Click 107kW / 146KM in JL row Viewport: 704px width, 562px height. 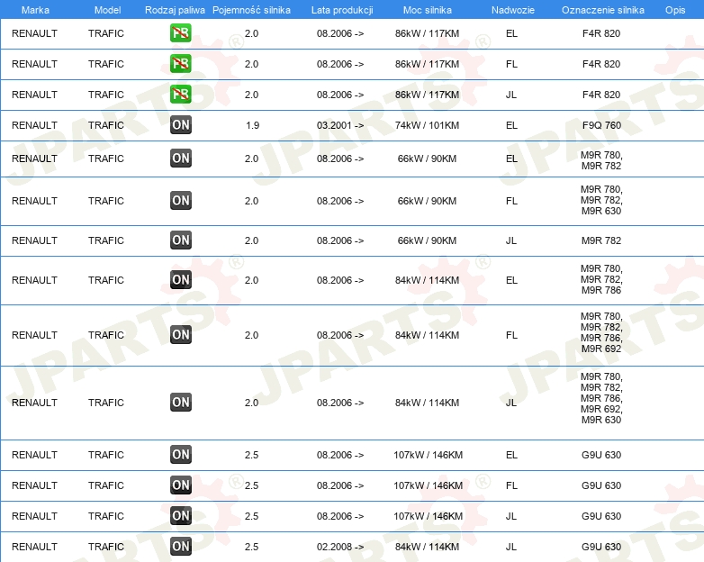(x=428, y=516)
